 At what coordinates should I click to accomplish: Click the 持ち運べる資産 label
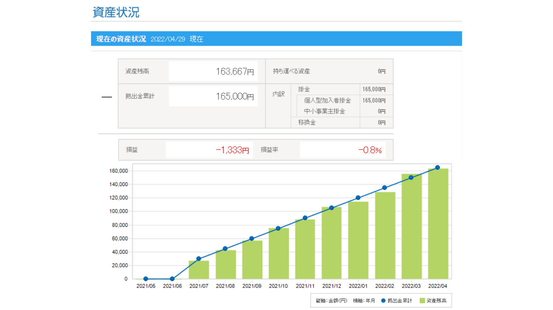(291, 71)
